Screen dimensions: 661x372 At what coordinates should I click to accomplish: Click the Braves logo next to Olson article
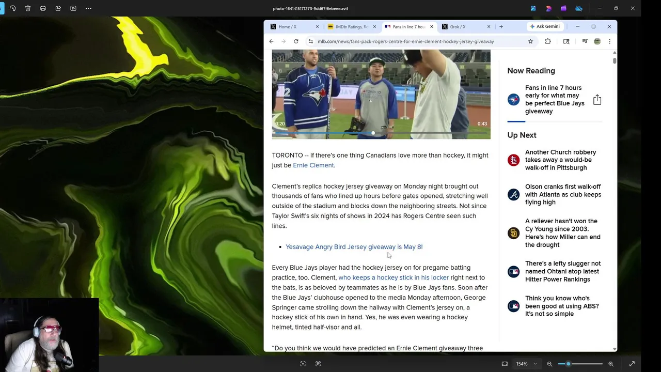pyautogui.click(x=513, y=194)
